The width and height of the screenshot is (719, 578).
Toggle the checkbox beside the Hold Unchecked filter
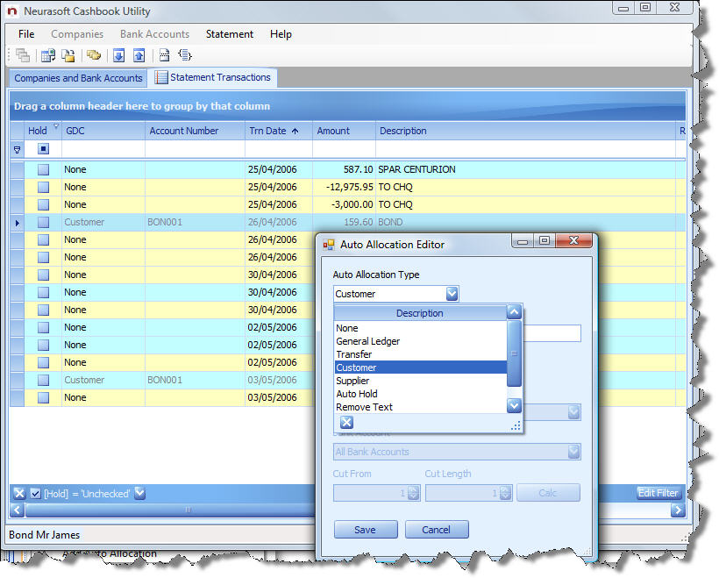tap(33, 493)
